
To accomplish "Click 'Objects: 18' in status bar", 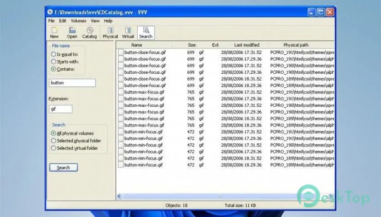I will [176, 206].
